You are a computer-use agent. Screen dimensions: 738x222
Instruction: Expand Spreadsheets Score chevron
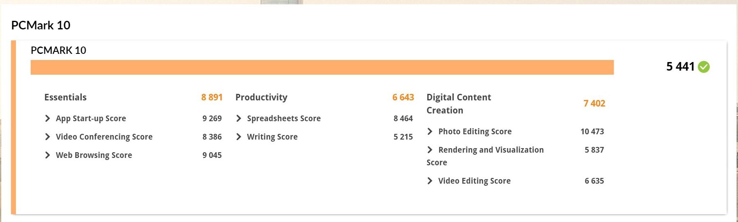pos(239,118)
